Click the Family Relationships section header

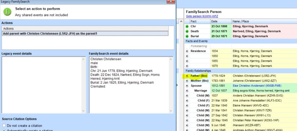(x=198, y=71)
